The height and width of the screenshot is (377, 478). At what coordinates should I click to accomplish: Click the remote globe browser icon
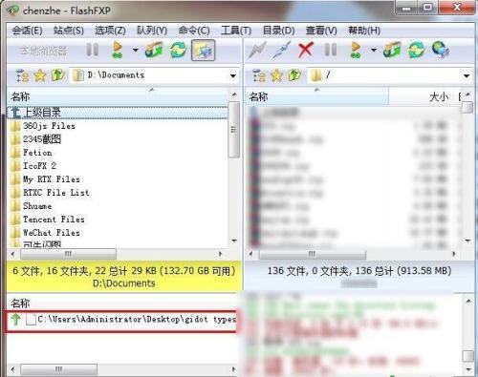[x=441, y=51]
